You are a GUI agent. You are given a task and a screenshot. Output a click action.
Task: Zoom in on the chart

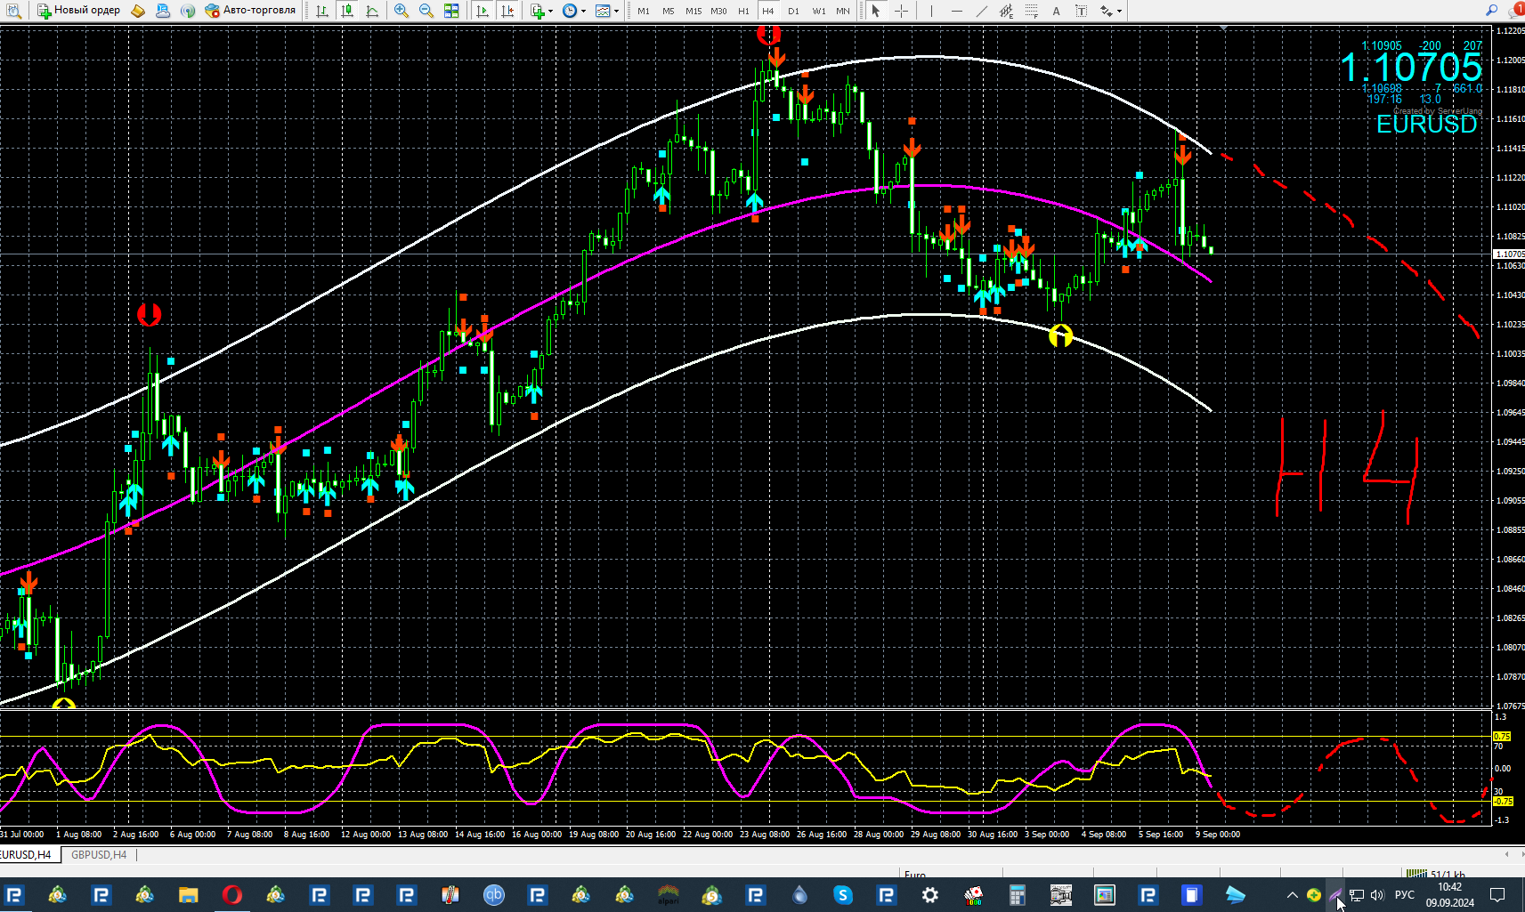[402, 11]
